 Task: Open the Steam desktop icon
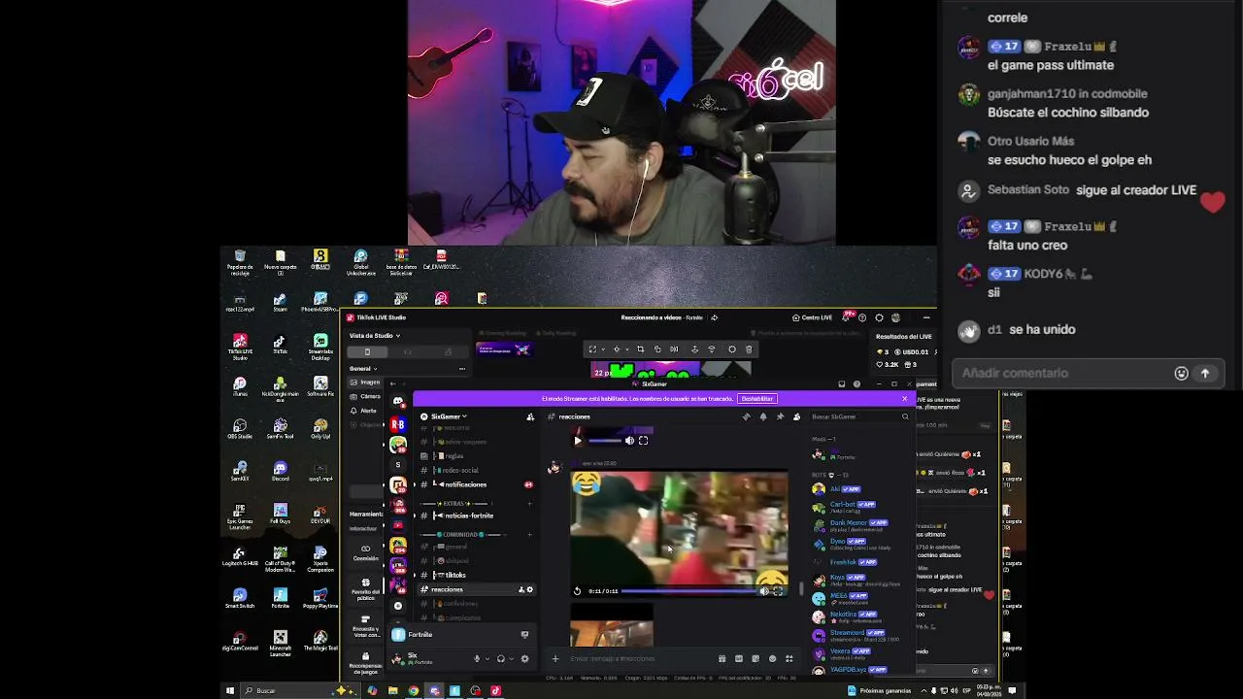tap(280, 302)
